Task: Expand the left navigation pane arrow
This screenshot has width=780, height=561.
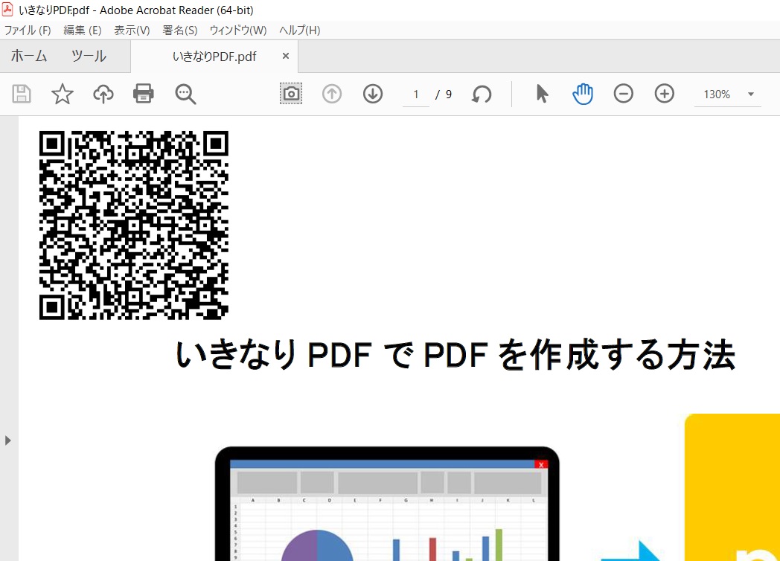Action: tap(7, 440)
